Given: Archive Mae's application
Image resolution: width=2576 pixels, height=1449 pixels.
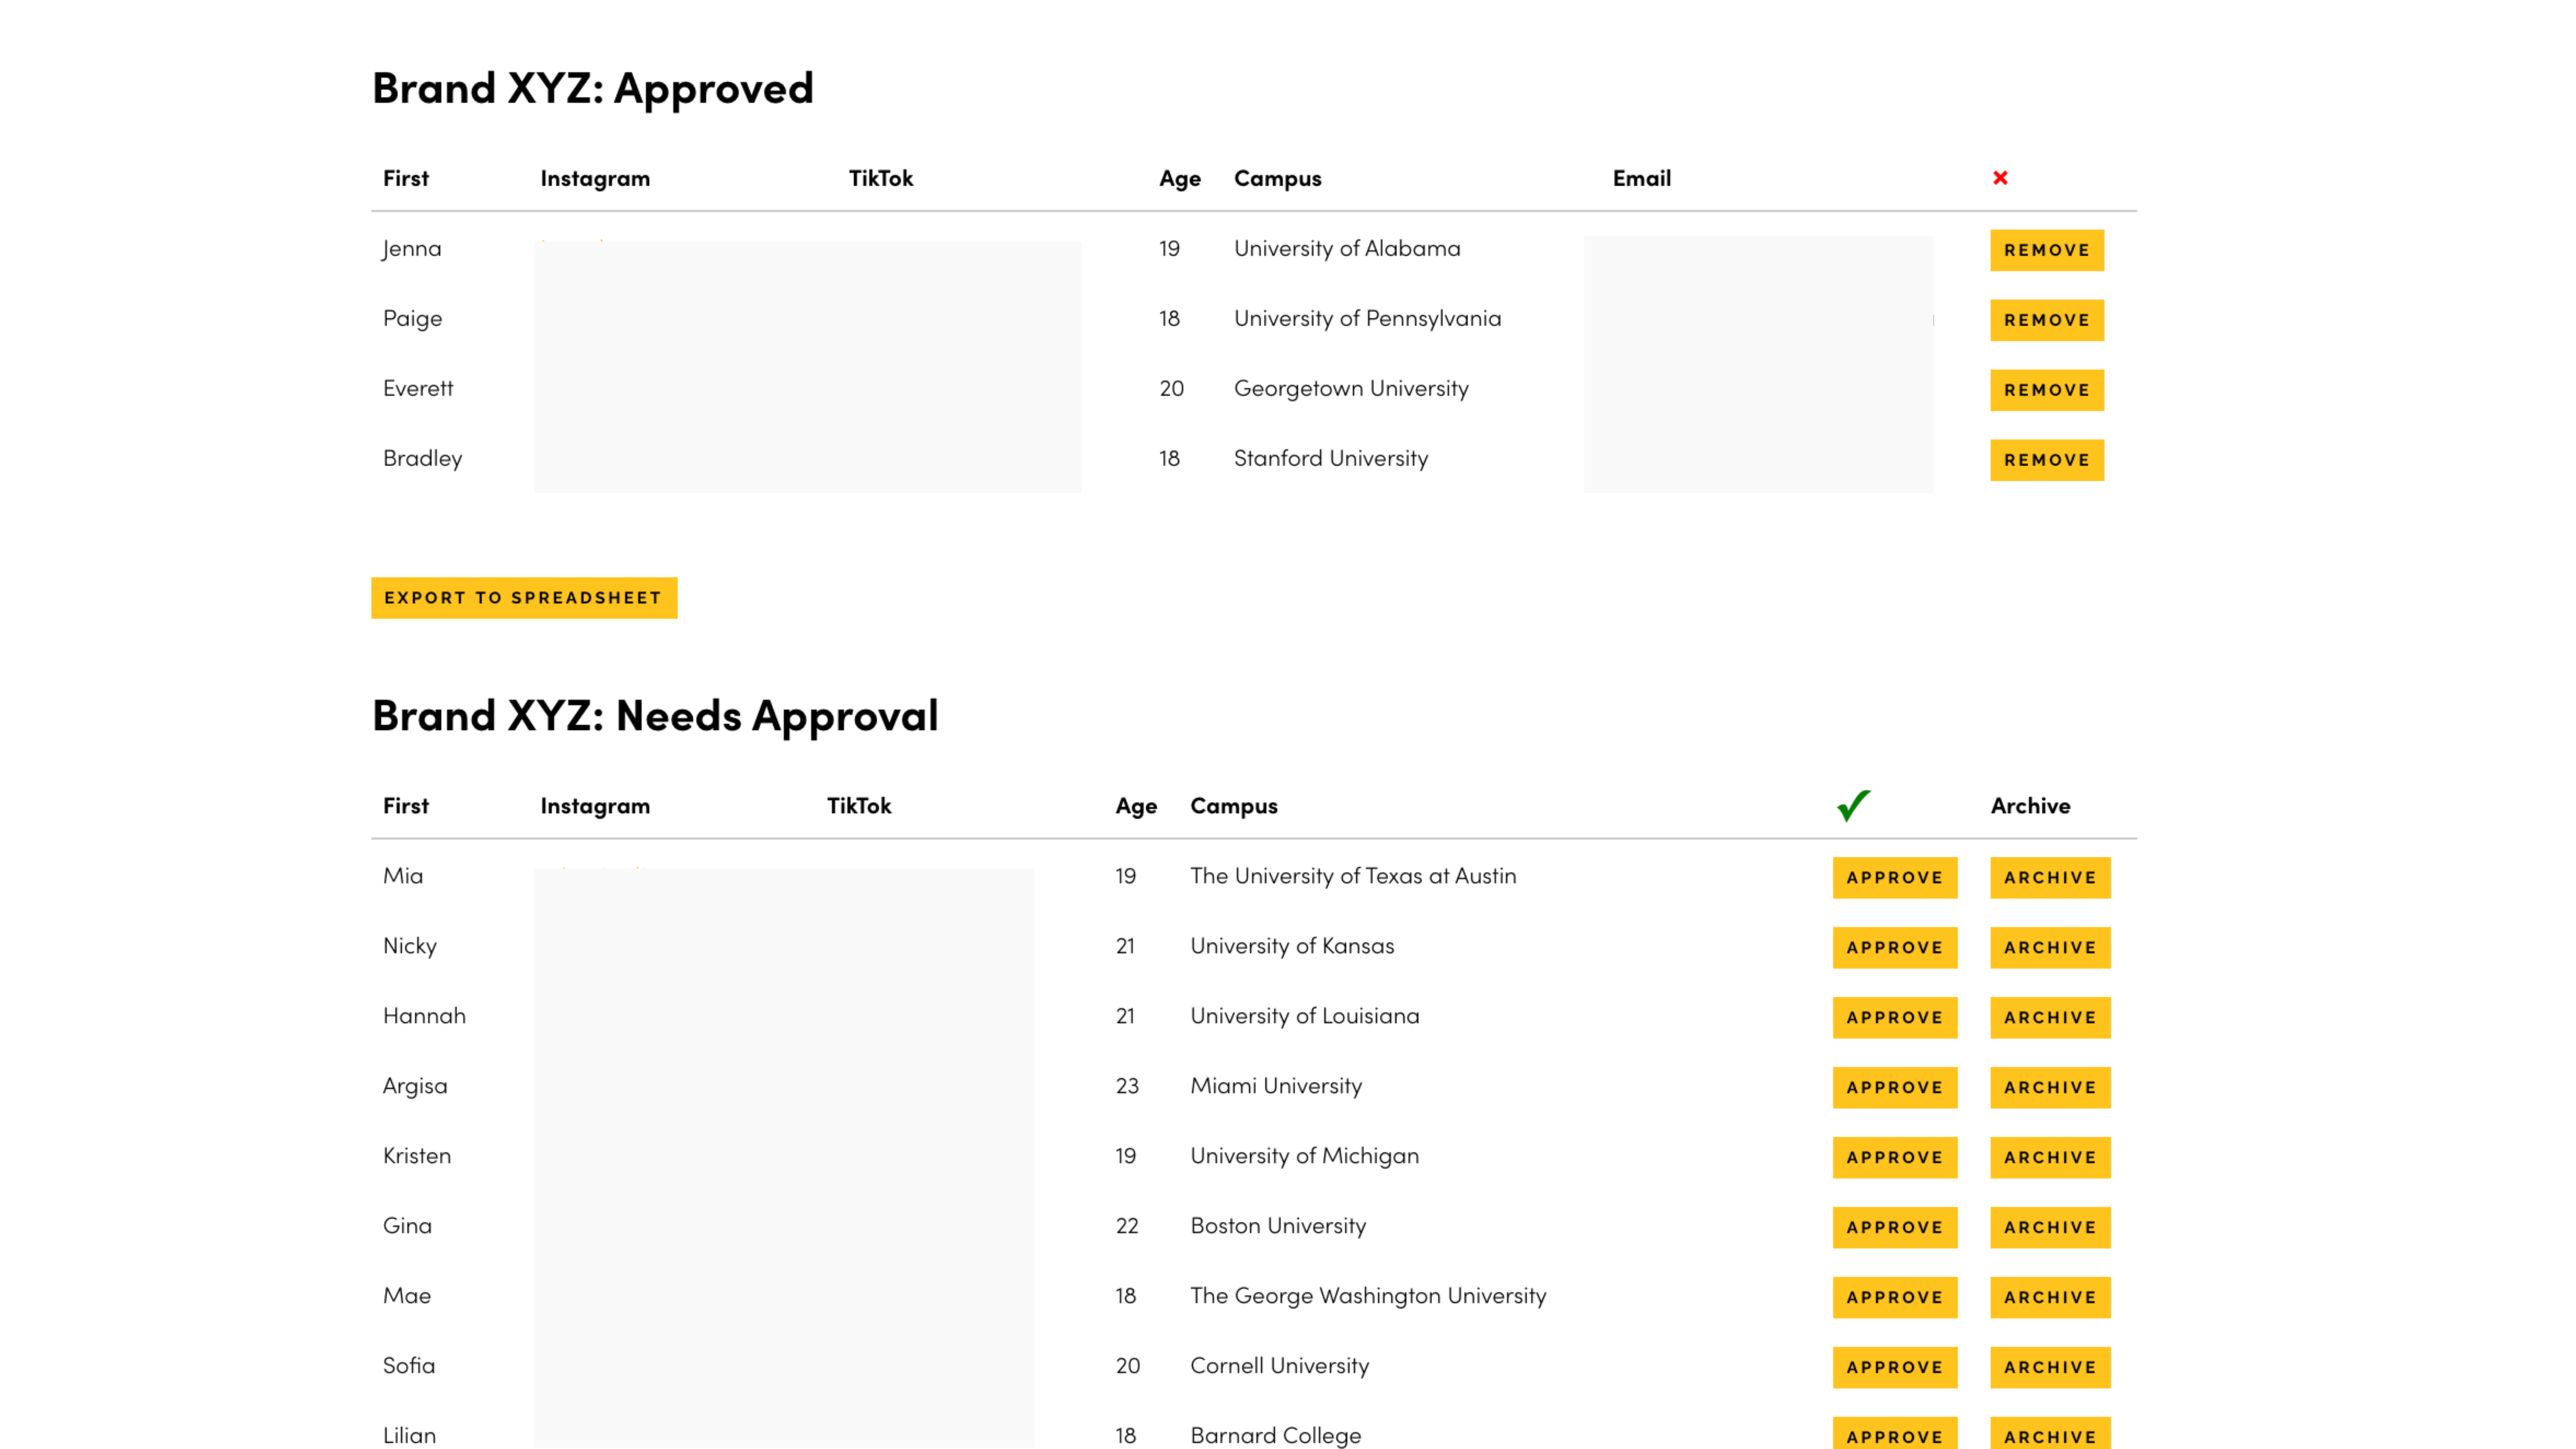Looking at the screenshot, I should click(2050, 1298).
